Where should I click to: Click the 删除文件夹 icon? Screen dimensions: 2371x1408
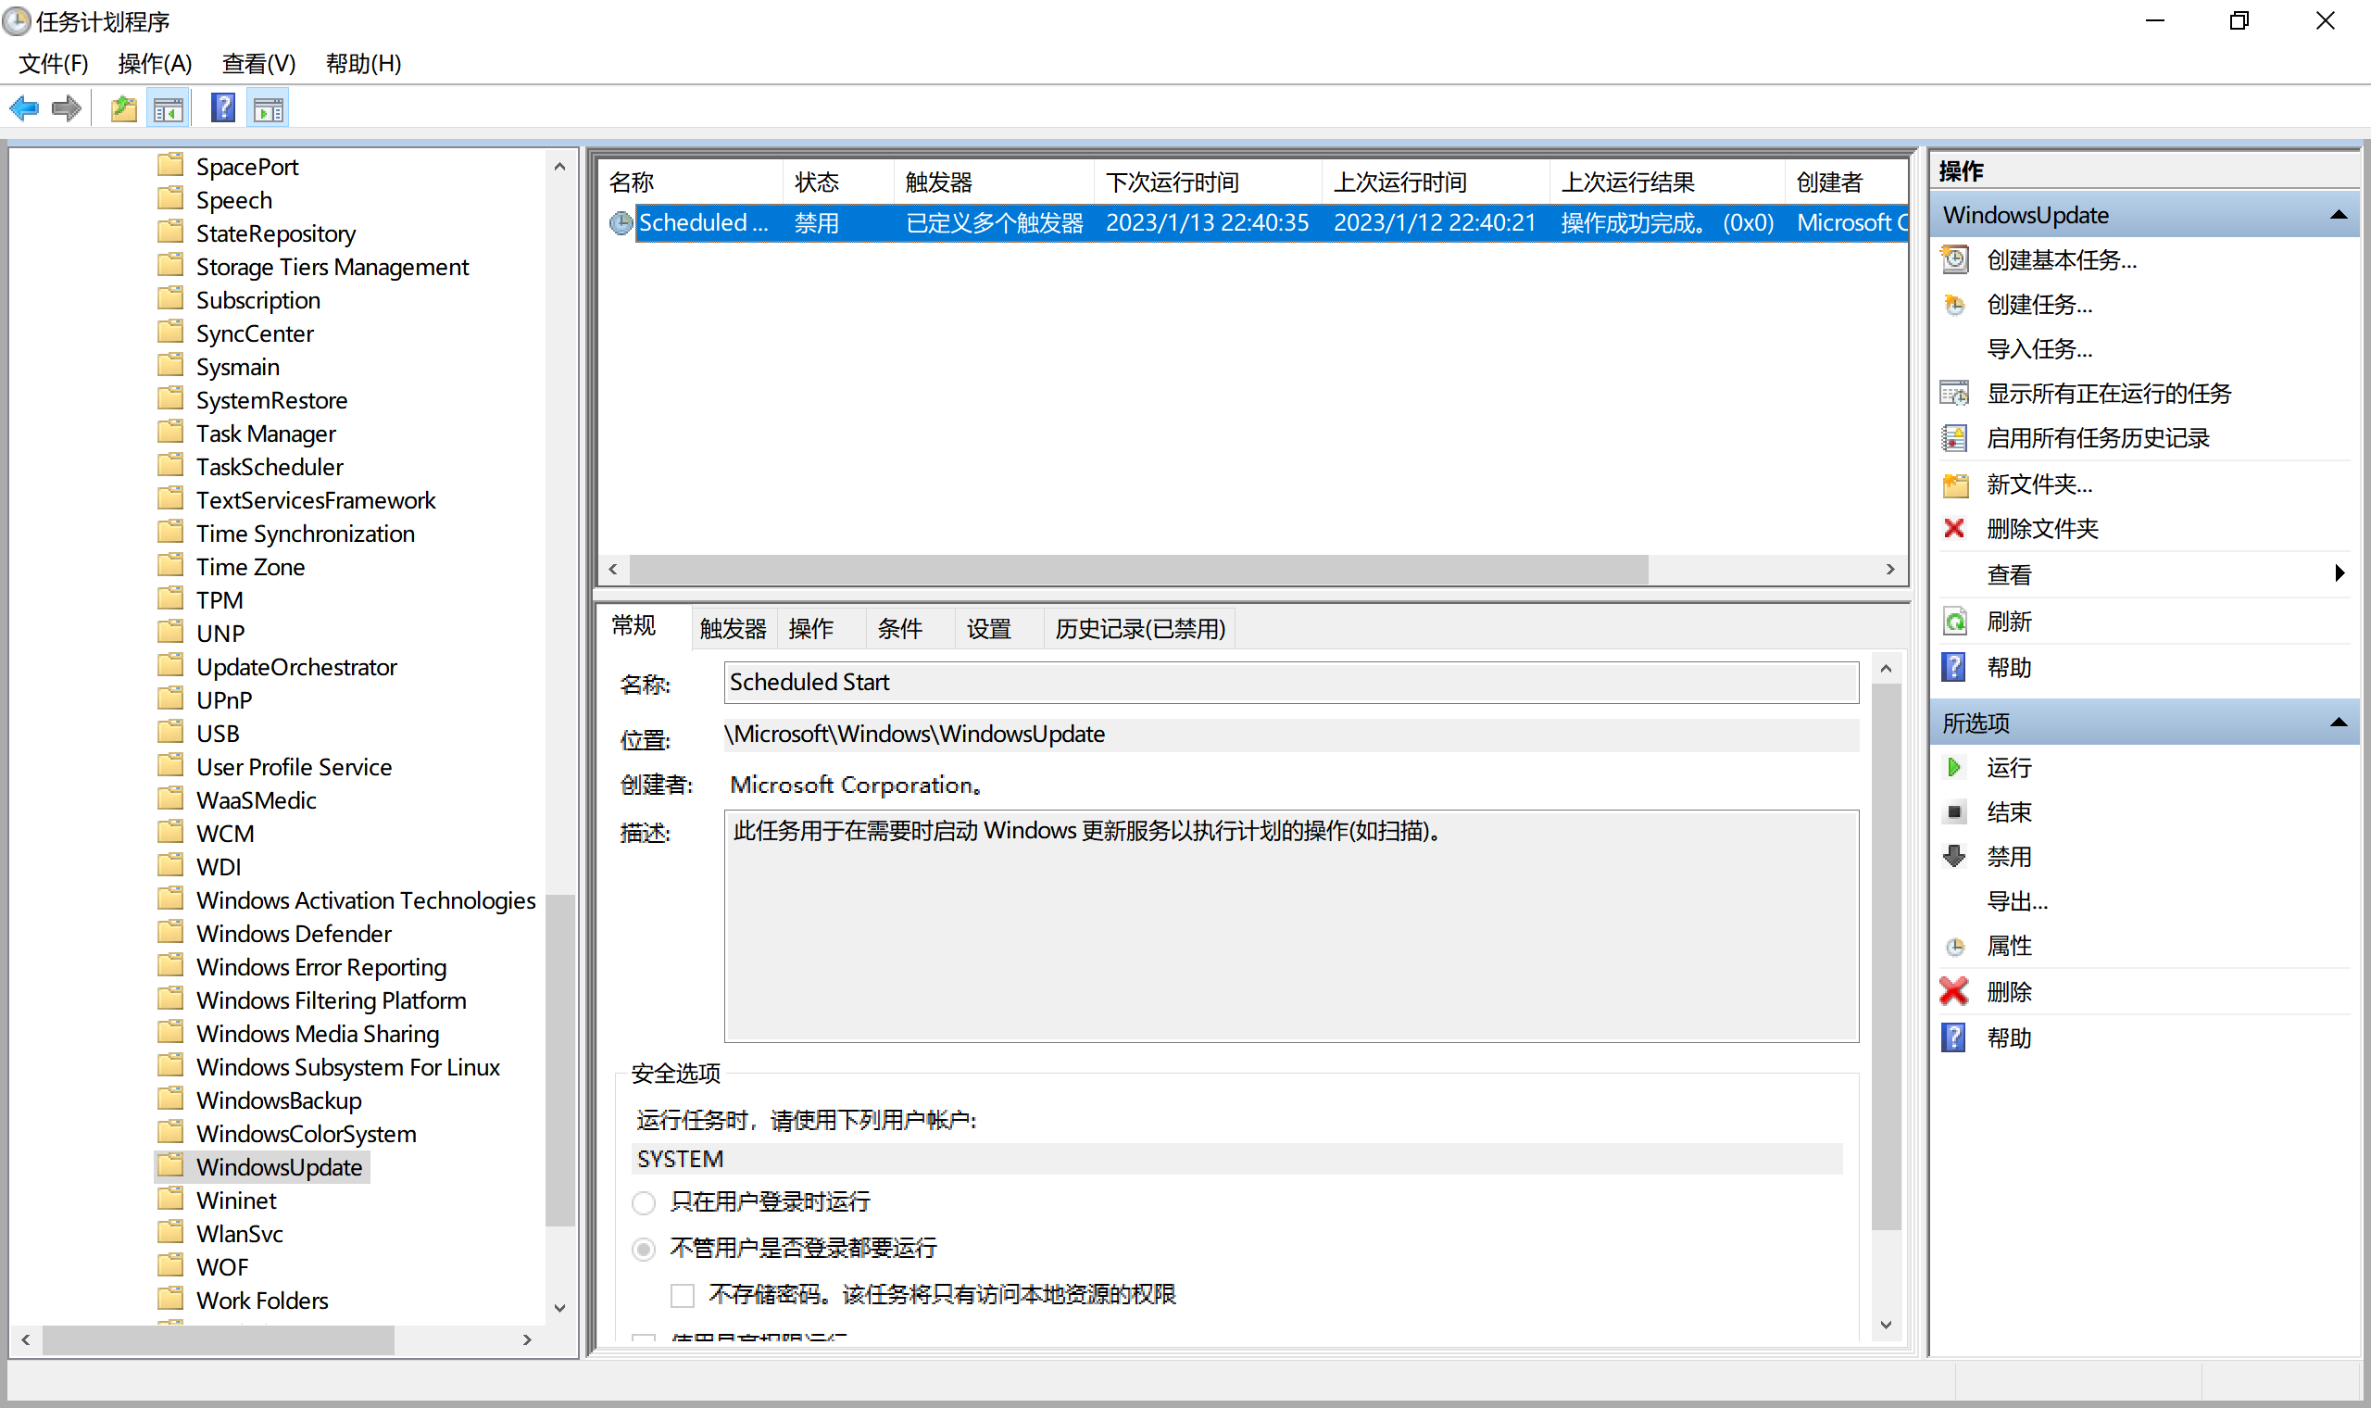[1954, 529]
